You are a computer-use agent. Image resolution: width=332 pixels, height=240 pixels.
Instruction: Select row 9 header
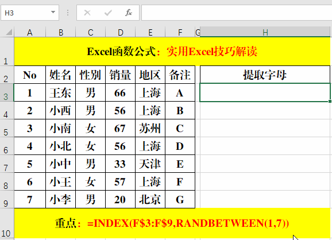7,199
